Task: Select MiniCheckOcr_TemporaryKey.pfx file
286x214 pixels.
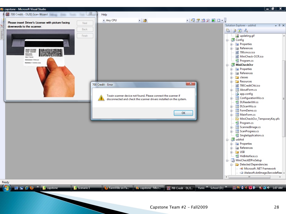Action: pyautogui.click(x=260, y=119)
